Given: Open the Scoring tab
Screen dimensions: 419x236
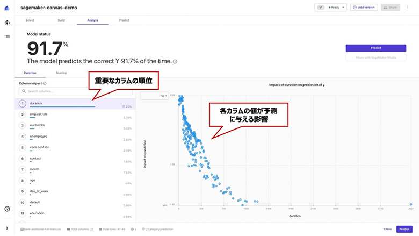Looking at the screenshot, I should (61, 73).
